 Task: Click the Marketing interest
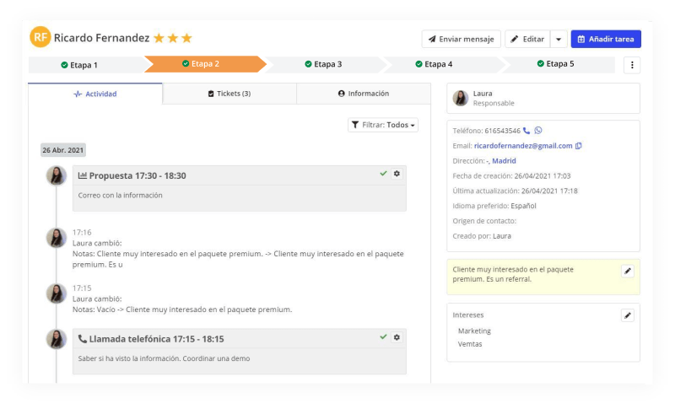(474, 331)
